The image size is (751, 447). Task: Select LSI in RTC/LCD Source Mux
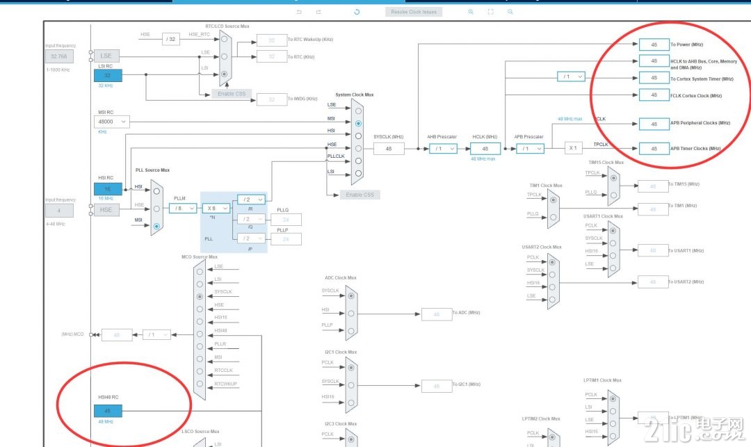click(x=224, y=74)
